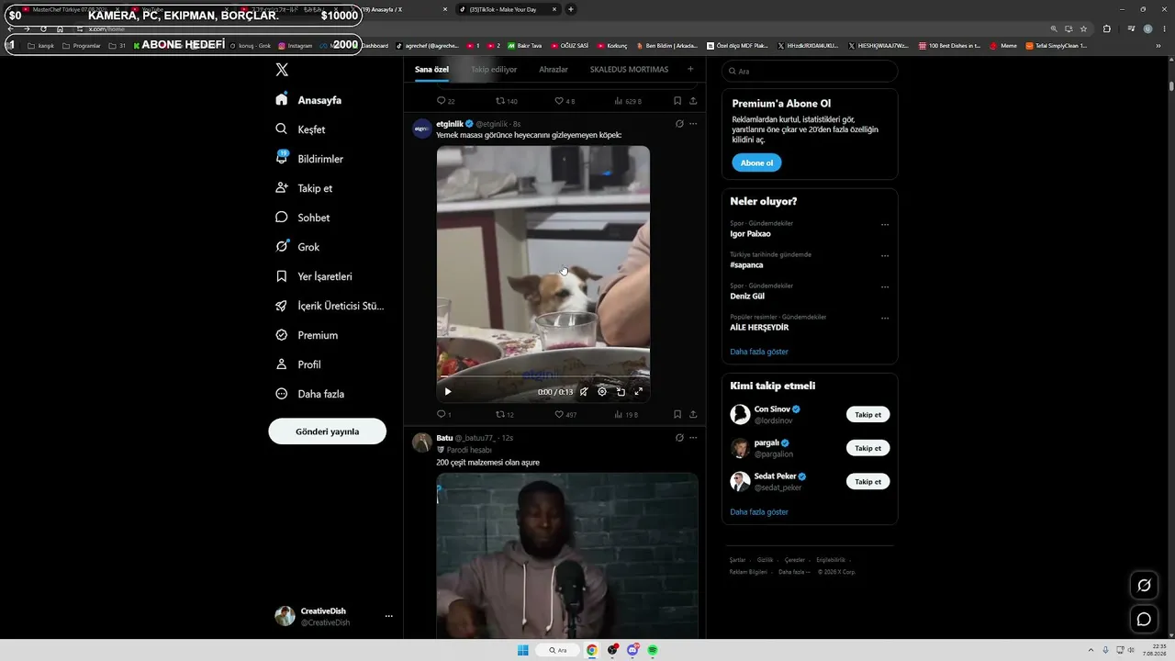Open options for the Deniz Gül trend
Viewport: 1175px width, 661px height.
(885, 287)
